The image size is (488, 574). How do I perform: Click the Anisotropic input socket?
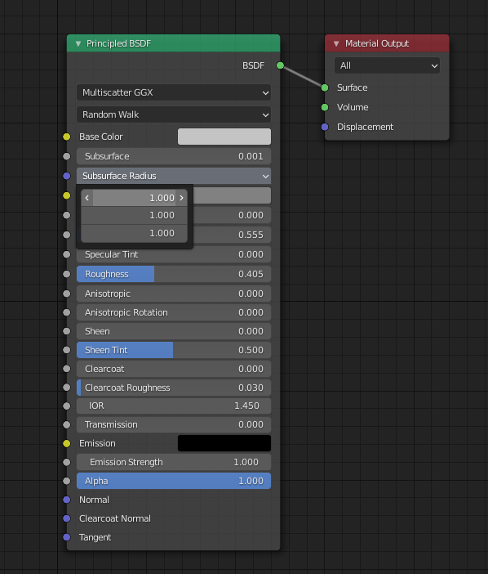click(x=66, y=294)
